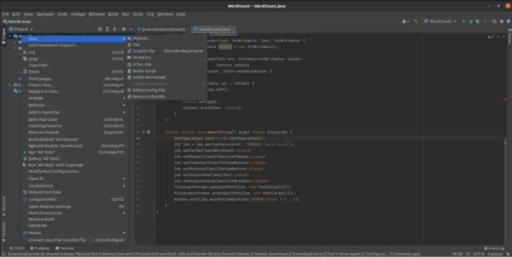Open the Project view dropdown

coord(21,29)
